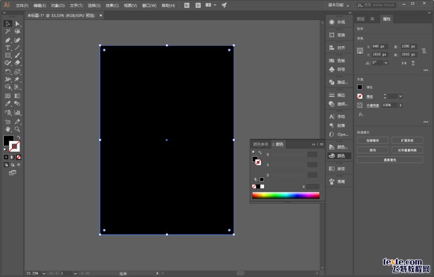Select the Paintbrush tool
Screen dimensions: 434x277
coord(17,56)
